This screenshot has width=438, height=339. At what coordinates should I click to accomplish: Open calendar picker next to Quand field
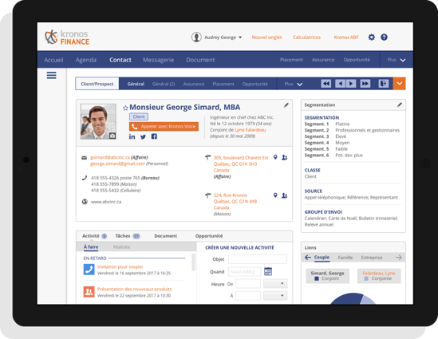click(268, 271)
